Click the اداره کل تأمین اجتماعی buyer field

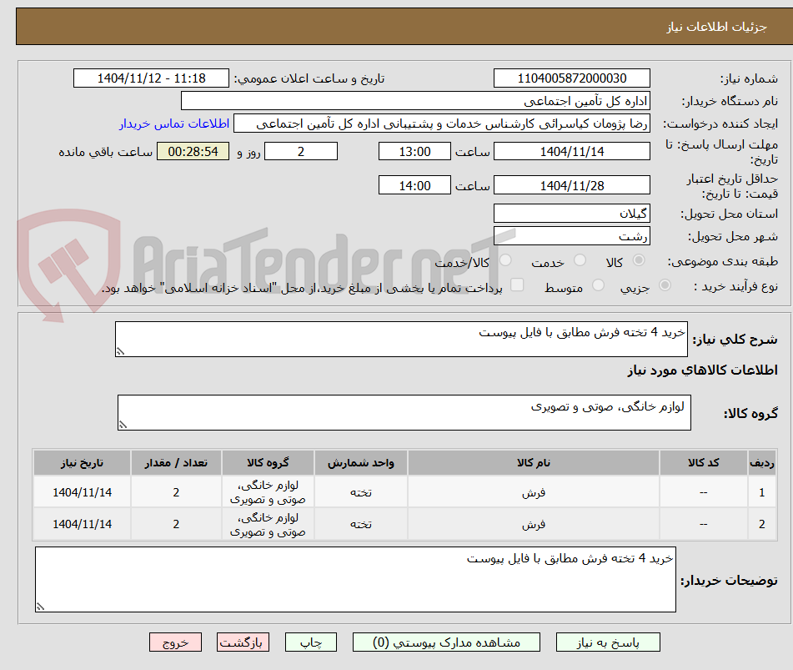tap(415, 101)
